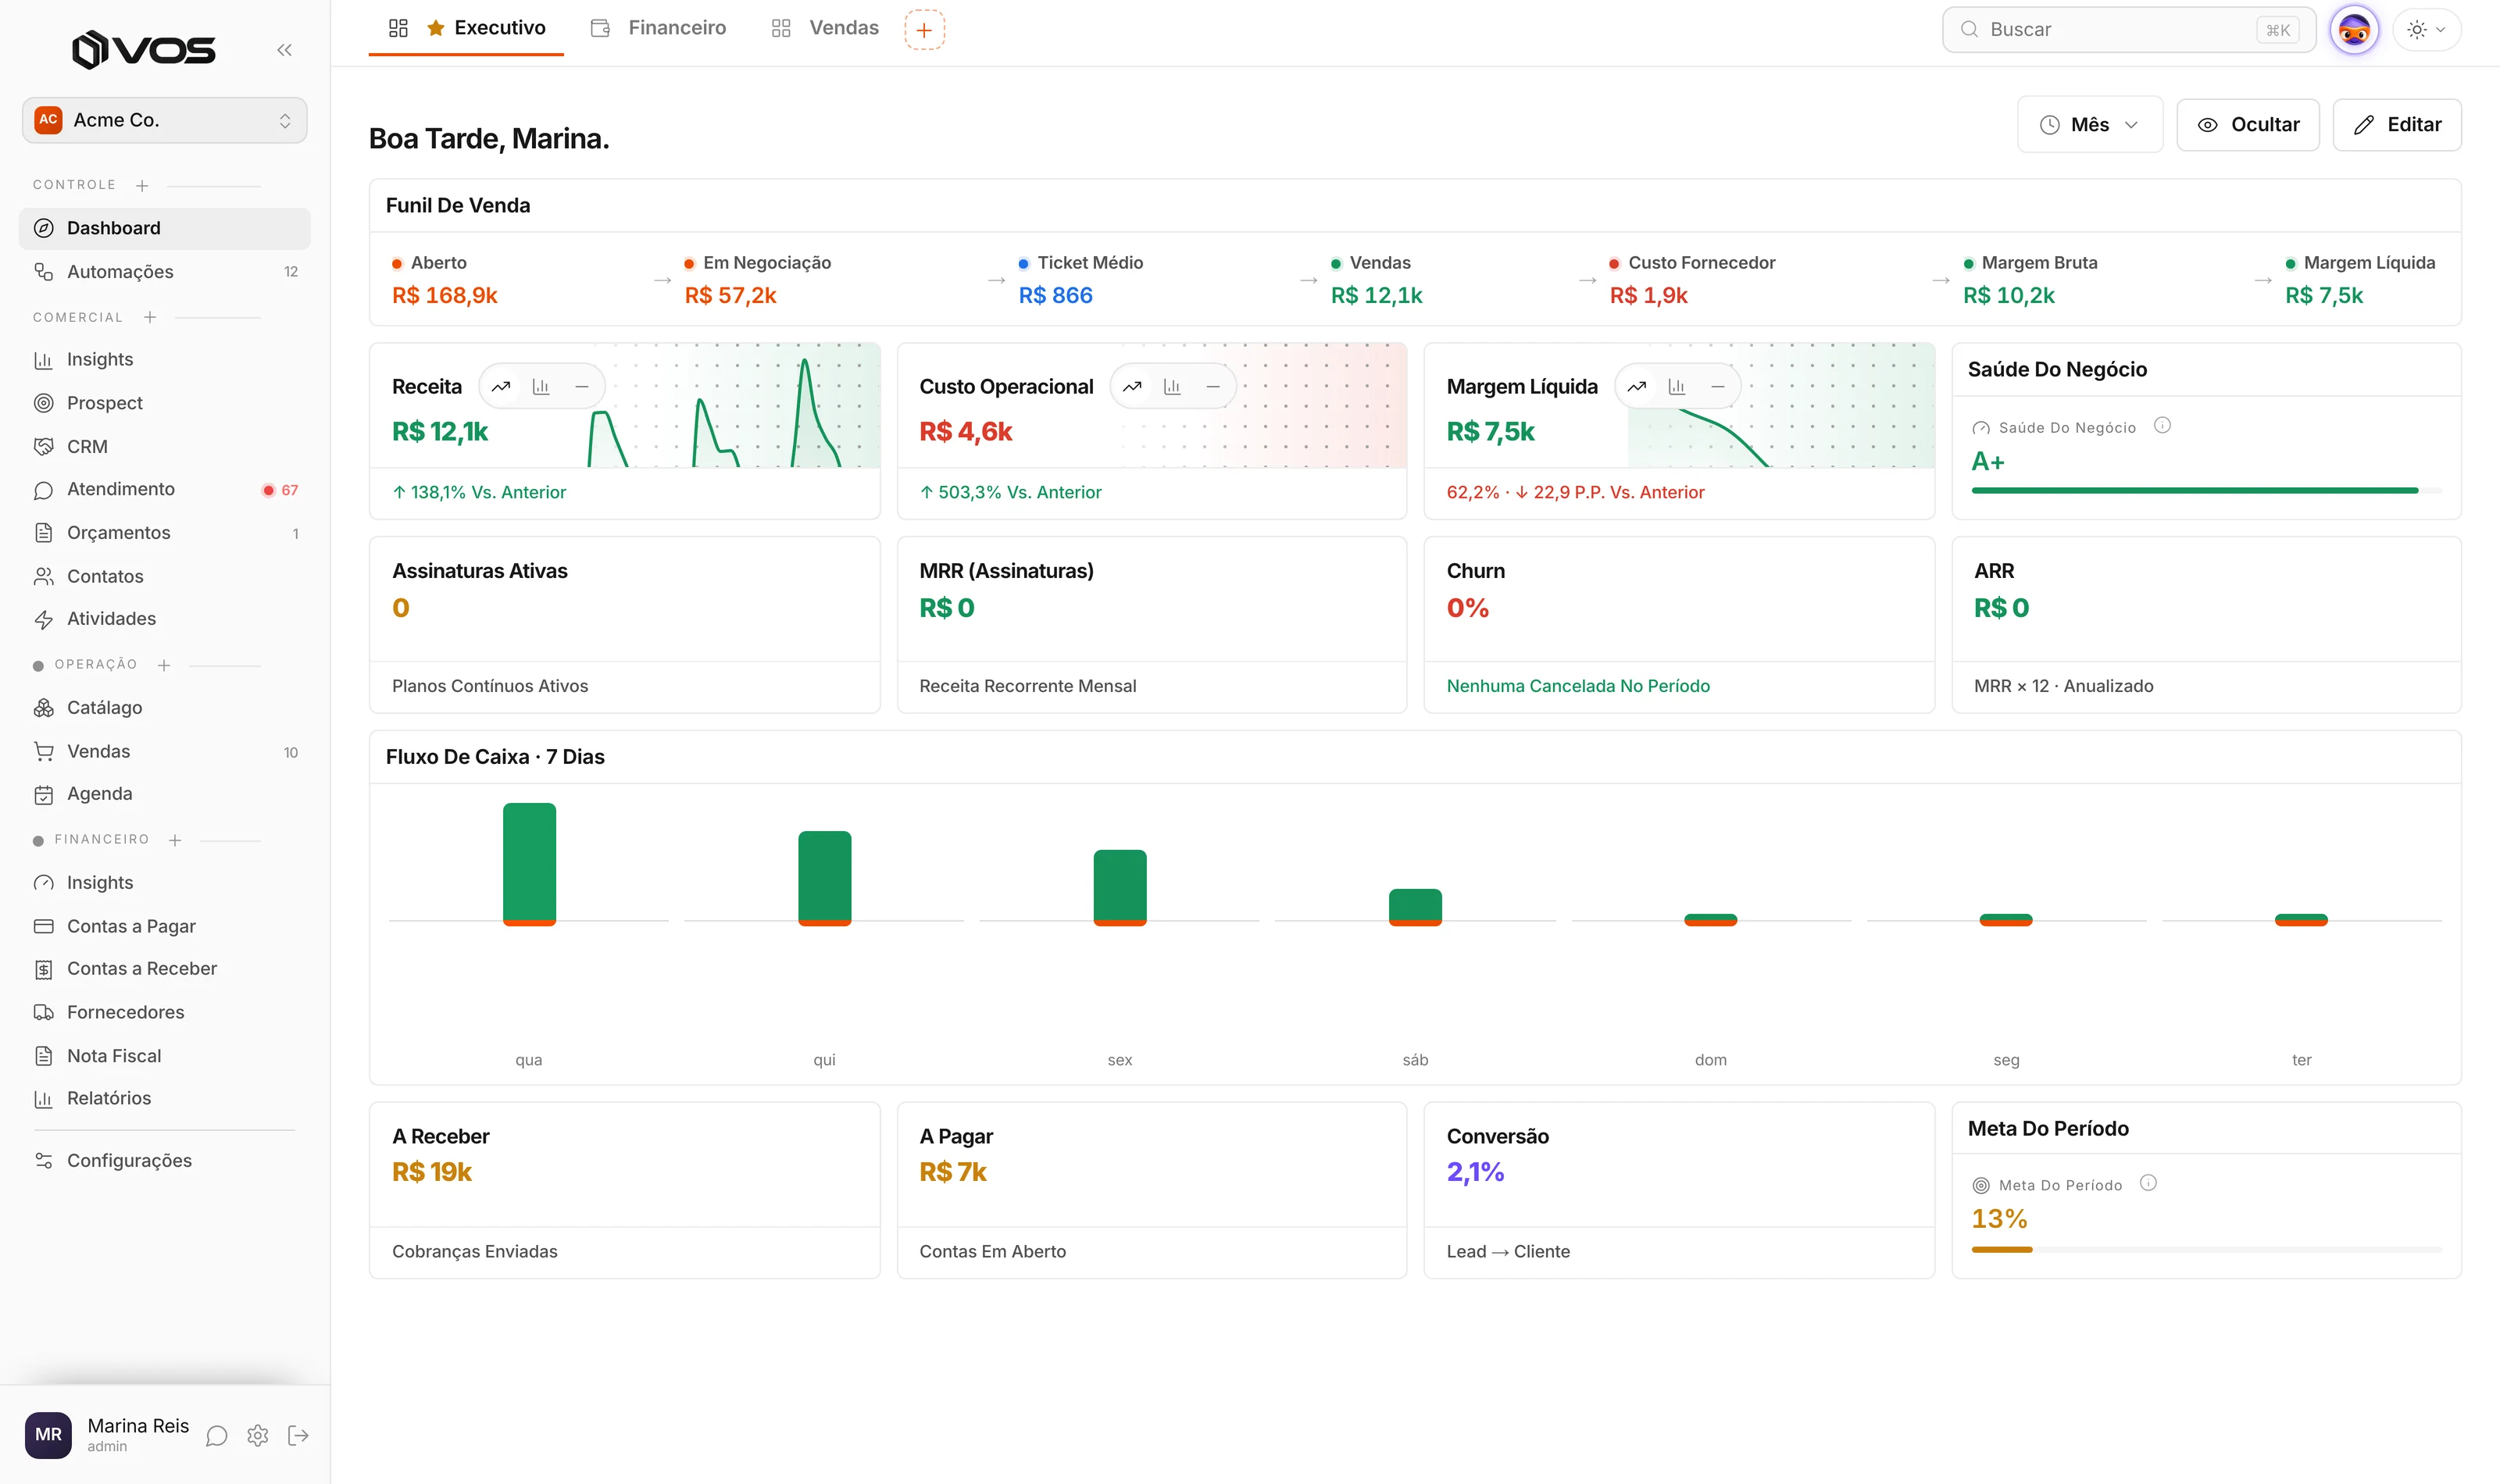The height and width of the screenshot is (1484, 2500).
Task: Click info icon next to Saúde Do Negócio
Action: tap(2162, 426)
